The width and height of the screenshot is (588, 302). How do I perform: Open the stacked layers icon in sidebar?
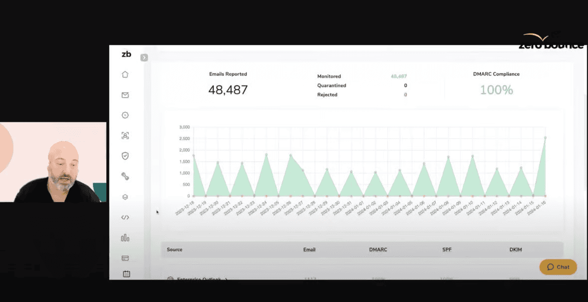point(125,197)
